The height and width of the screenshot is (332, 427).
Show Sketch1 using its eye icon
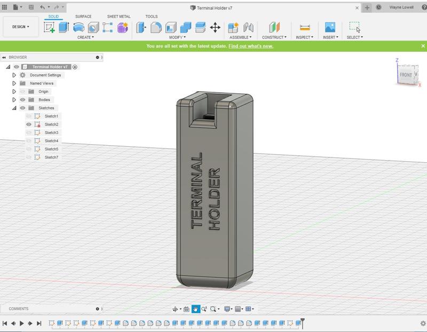(x=29, y=116)
